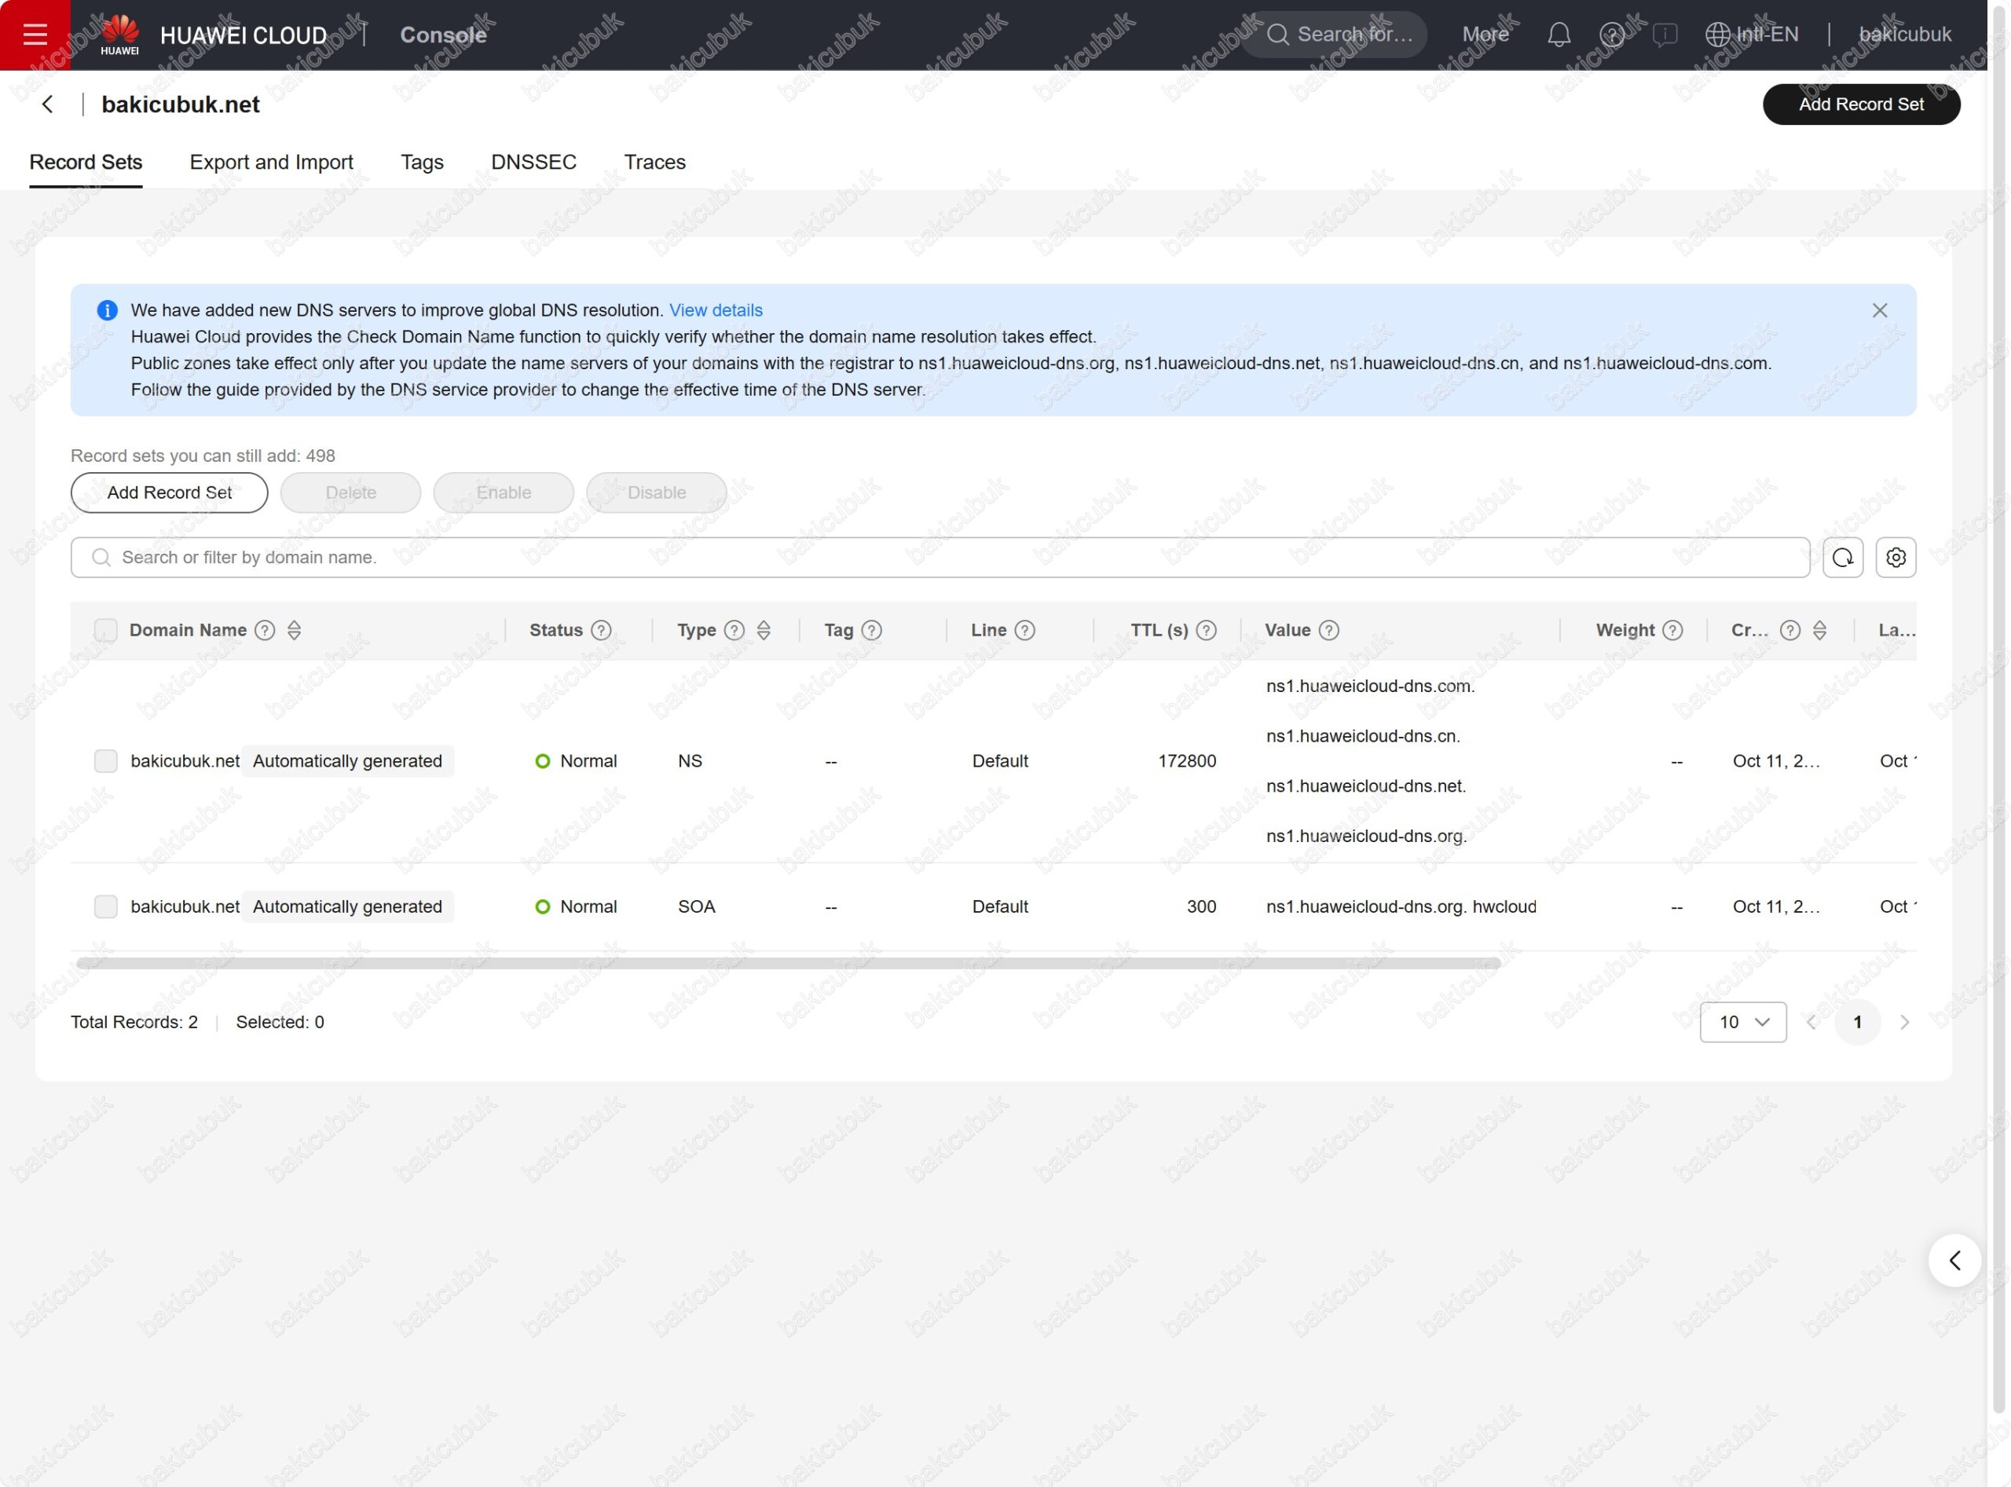Sort records by Domain Name
2011x1487 pixels.
[x=295, y=630]
